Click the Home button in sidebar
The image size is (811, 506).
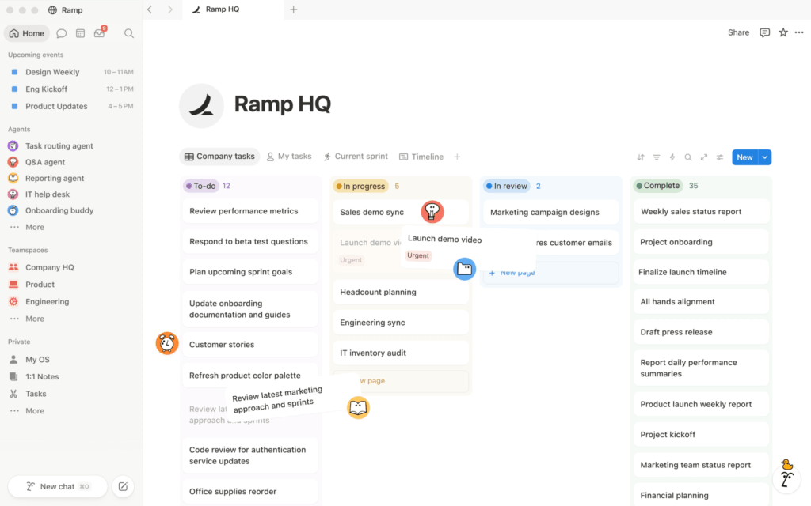(27, 33)
